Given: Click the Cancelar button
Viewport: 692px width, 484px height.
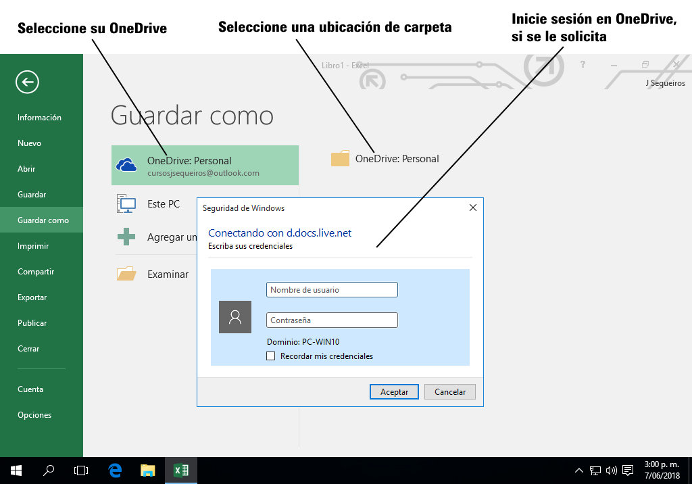Looking at the screenshot, I should [x=449, y=391].
